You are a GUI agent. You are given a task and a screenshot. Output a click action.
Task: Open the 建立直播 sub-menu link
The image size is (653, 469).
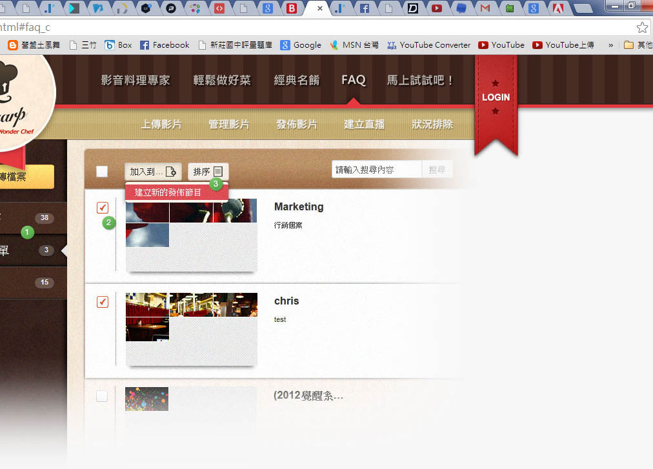[x=365, y=124]
